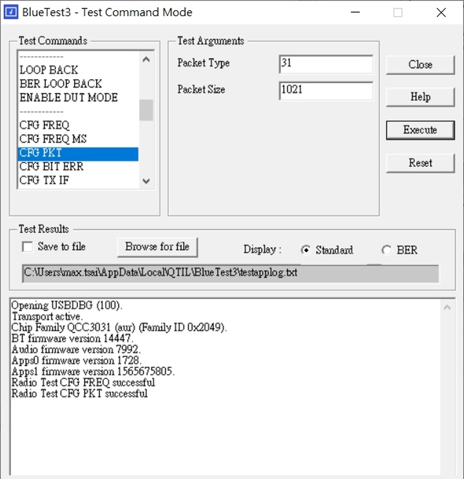Image resolution: width=464 pixels, height=479 pixels.
Task: Click the results log scroll up arrow
Action: 447,308
